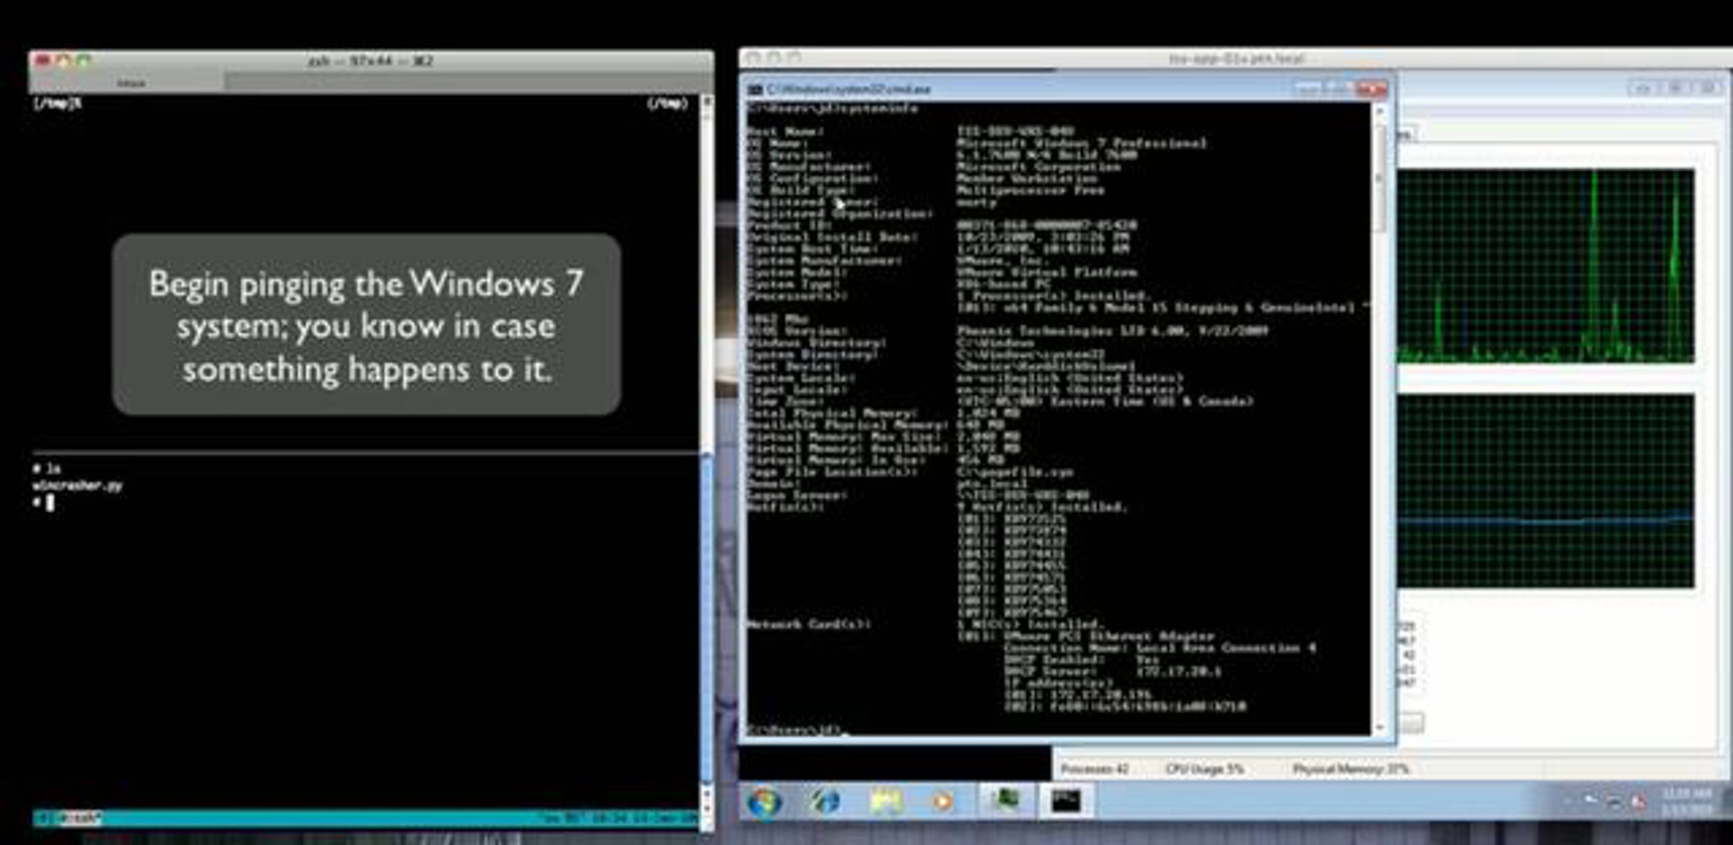The image size is (1733, 845).
Task: Launch Internet Explorer from the taskbar
Action: (825, 802)
